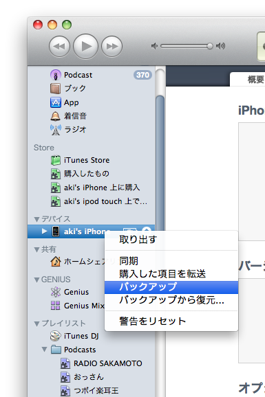The image size is (265, 397).
Task: Click the Books (ブック) icon
Action: pyautogui.click(x=55, y=89)
